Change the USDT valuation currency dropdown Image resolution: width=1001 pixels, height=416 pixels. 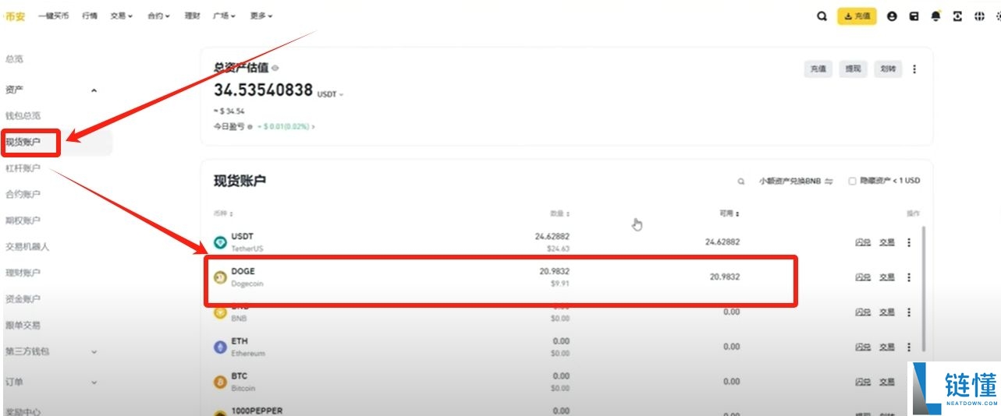coord(330,93)
